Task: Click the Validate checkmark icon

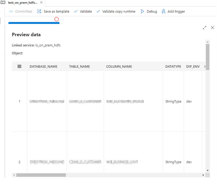Action: [x=76, y=12]
